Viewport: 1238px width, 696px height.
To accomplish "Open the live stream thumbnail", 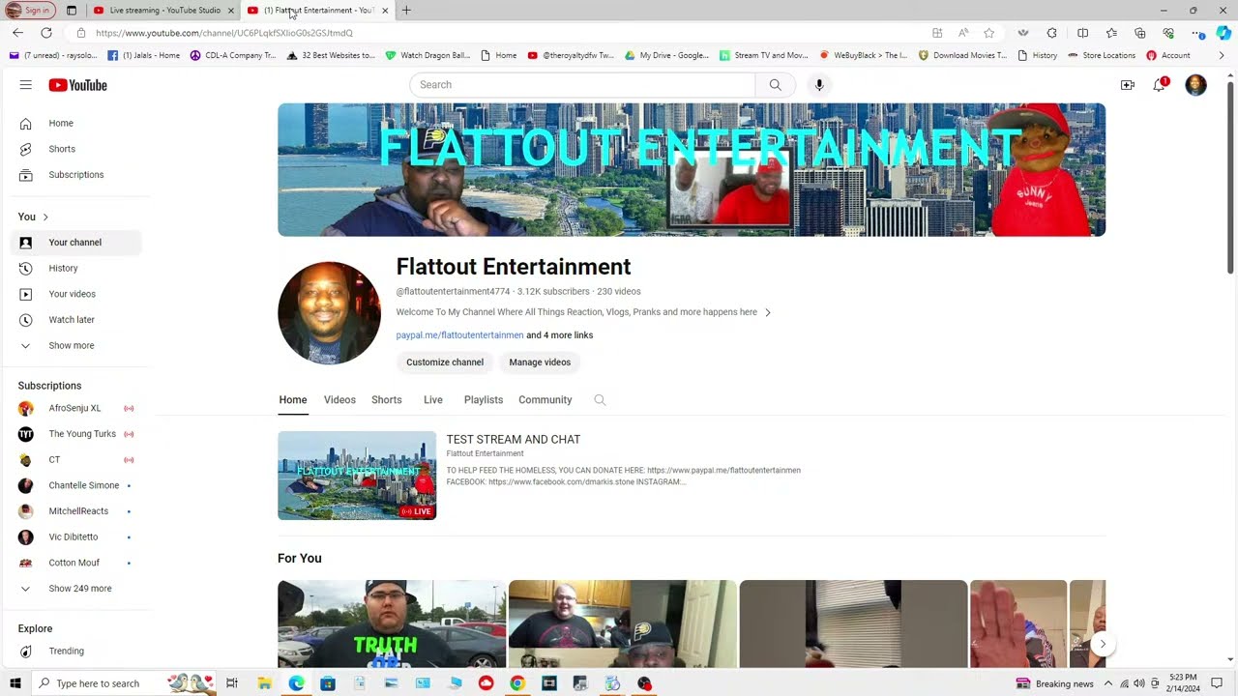I will [357, 476].
